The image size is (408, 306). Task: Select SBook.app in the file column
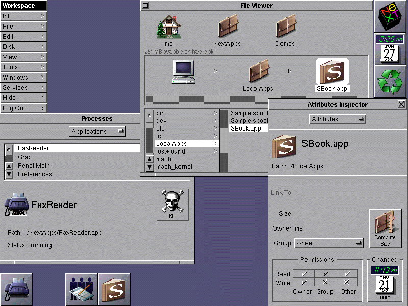click(x=249, y=129)
